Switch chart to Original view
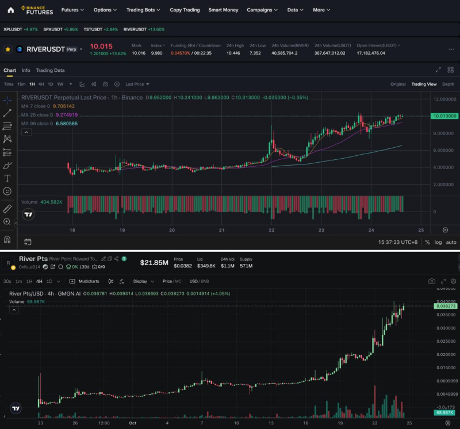Screen dimensions: 460x429 click(x=398, y=83)
